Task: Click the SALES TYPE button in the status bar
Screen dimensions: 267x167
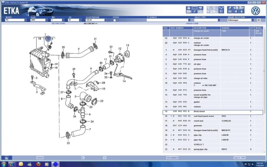Action: coord(239,158)
